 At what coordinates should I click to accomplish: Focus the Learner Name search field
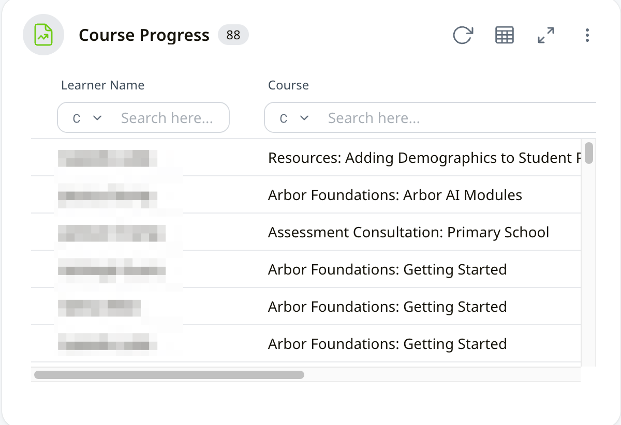[x=167, y=118]
